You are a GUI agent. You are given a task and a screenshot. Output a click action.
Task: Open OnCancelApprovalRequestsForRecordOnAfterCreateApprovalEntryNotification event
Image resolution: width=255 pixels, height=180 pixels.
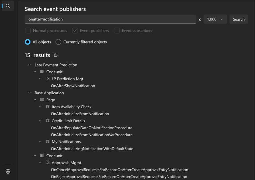[120, 169]
